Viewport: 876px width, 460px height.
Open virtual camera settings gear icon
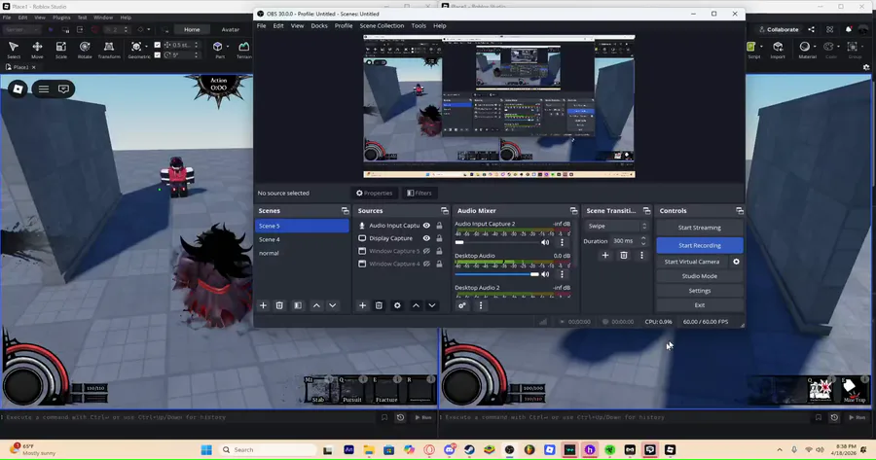[737, 262]
